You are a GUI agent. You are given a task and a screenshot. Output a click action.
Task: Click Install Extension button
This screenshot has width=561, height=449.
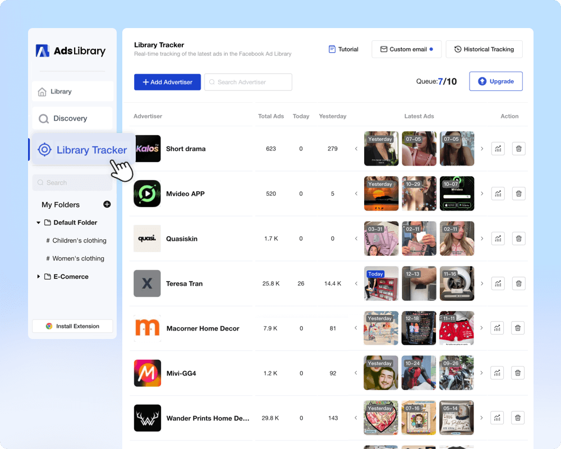click(72, 326)
